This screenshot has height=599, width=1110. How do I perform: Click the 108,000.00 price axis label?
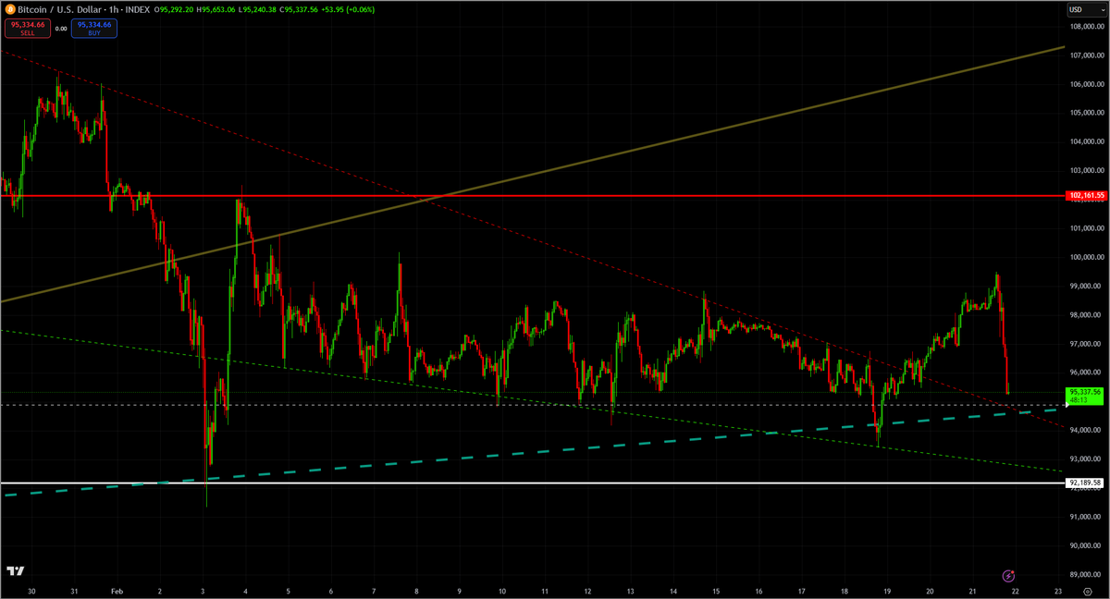pos(1087,27)
